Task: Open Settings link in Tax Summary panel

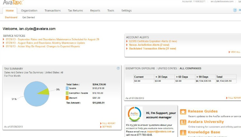Action: click(x=107, y=127)
